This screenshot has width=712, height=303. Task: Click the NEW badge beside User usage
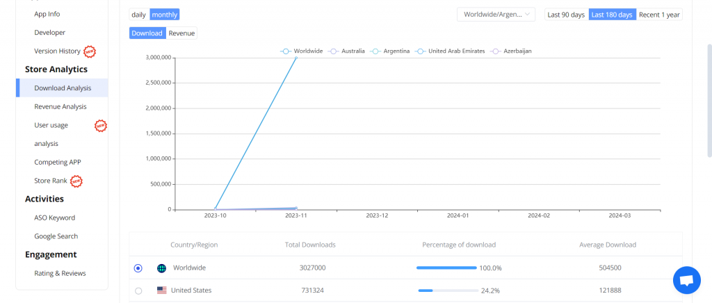tap(101, 126)
